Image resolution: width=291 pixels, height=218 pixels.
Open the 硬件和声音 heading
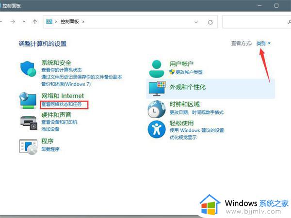click(x=56, y=115)
